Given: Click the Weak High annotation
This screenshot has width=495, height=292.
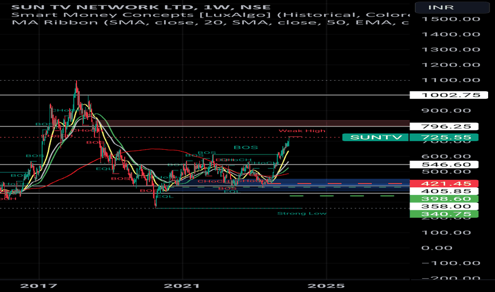Looking at the screenshot, I should click(302, 131).
